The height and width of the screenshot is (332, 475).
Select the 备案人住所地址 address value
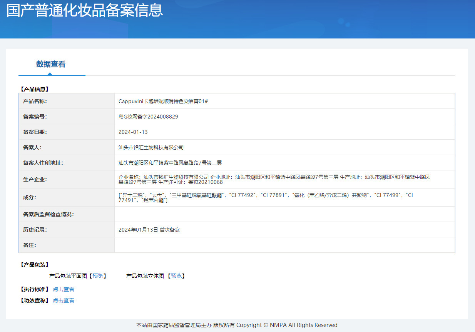(170, 163)
